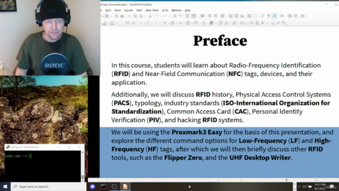
Task: Select the Curves and Polygons tool
Action: (x=148, y=23)
